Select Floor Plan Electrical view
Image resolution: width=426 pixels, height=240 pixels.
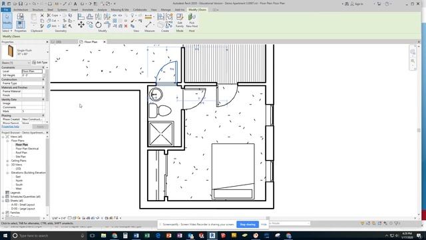[x=27, y=149]
